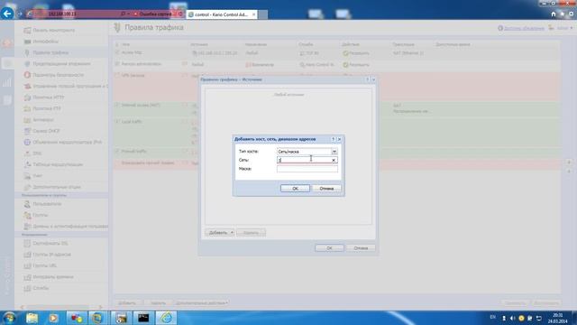Go back with the browser back arrow
This screenshot has width=577, height=325.
[x=7, y=14]
